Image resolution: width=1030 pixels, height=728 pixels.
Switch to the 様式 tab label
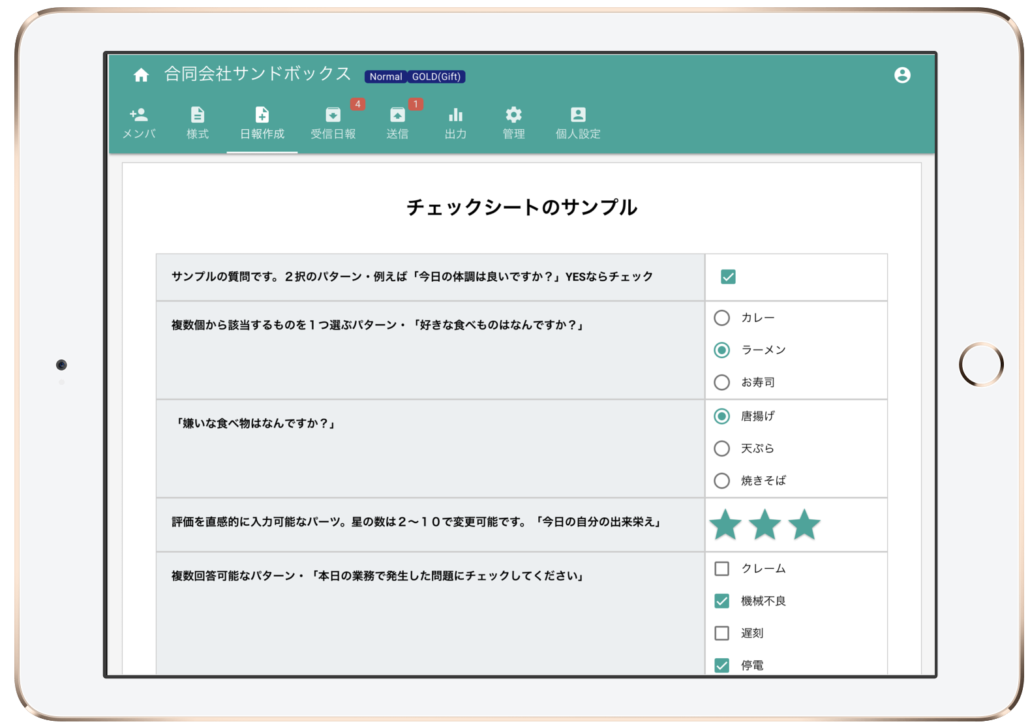point(198,134)
